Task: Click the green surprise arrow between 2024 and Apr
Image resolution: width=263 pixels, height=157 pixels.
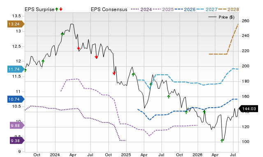Action: 62,34
